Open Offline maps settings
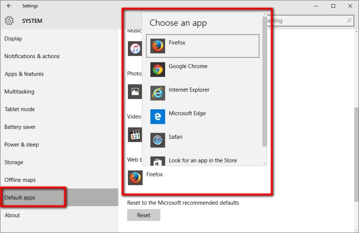 [59, 180]
